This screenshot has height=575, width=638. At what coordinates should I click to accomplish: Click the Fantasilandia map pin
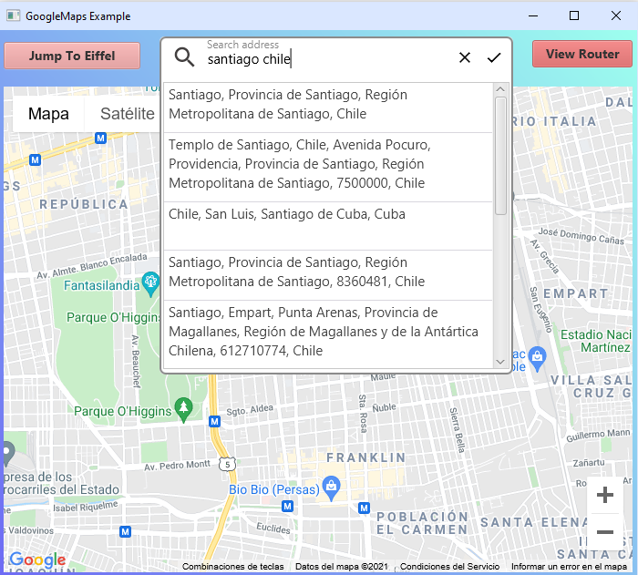click(151, 283)
